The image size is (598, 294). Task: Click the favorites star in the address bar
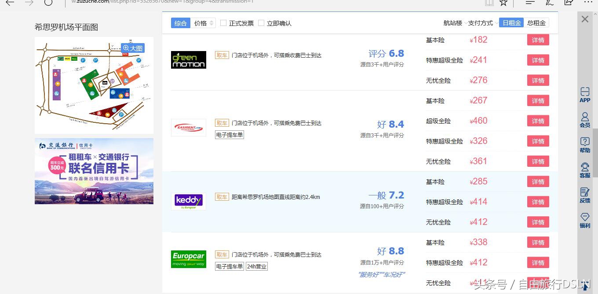tap(503, 3)
